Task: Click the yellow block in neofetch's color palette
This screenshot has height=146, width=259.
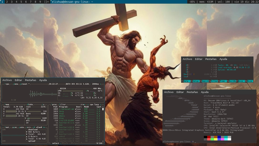Action: point(216,139)
